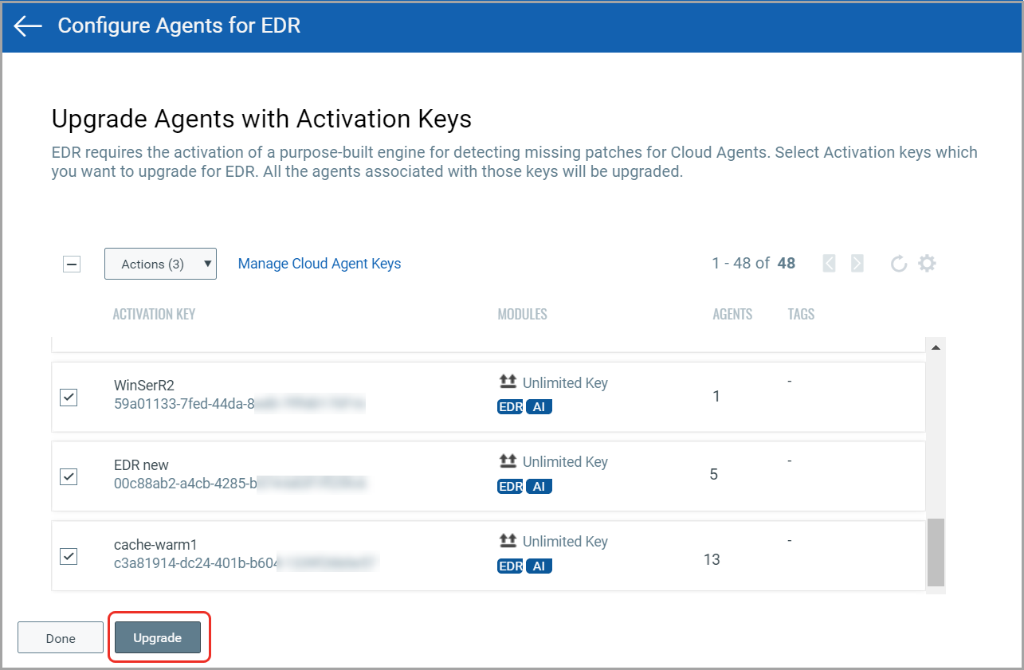Click the Done button
1024x670 pixels.
[x=60, y=637]
